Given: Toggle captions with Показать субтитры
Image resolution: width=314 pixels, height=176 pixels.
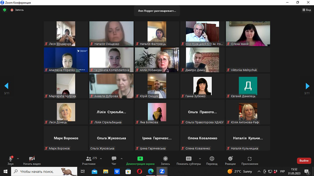Looking at the screenshot, I should tap(189, 159).
